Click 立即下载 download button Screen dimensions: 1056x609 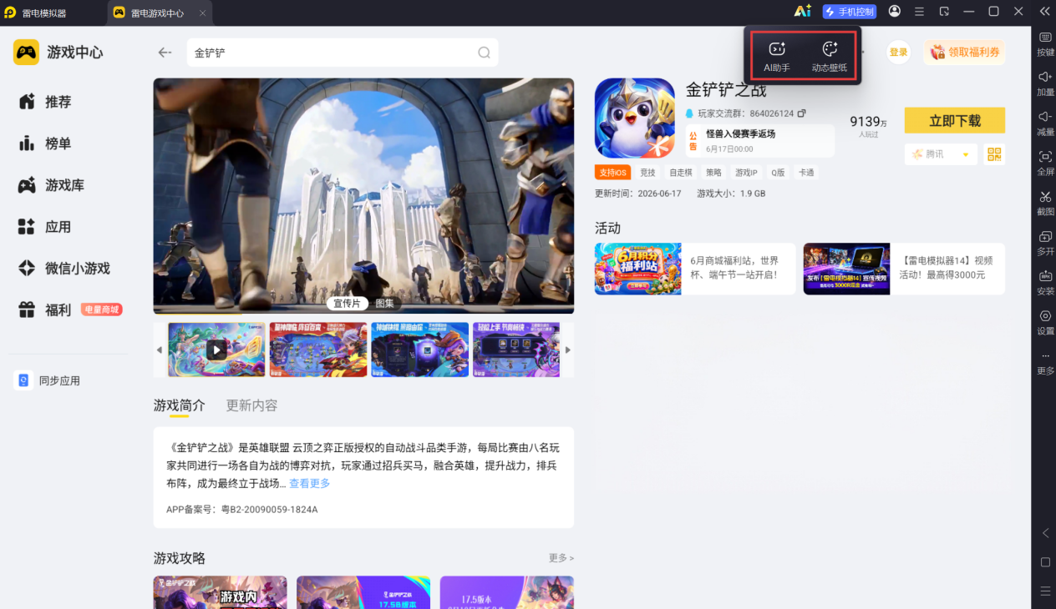(954, 120)
